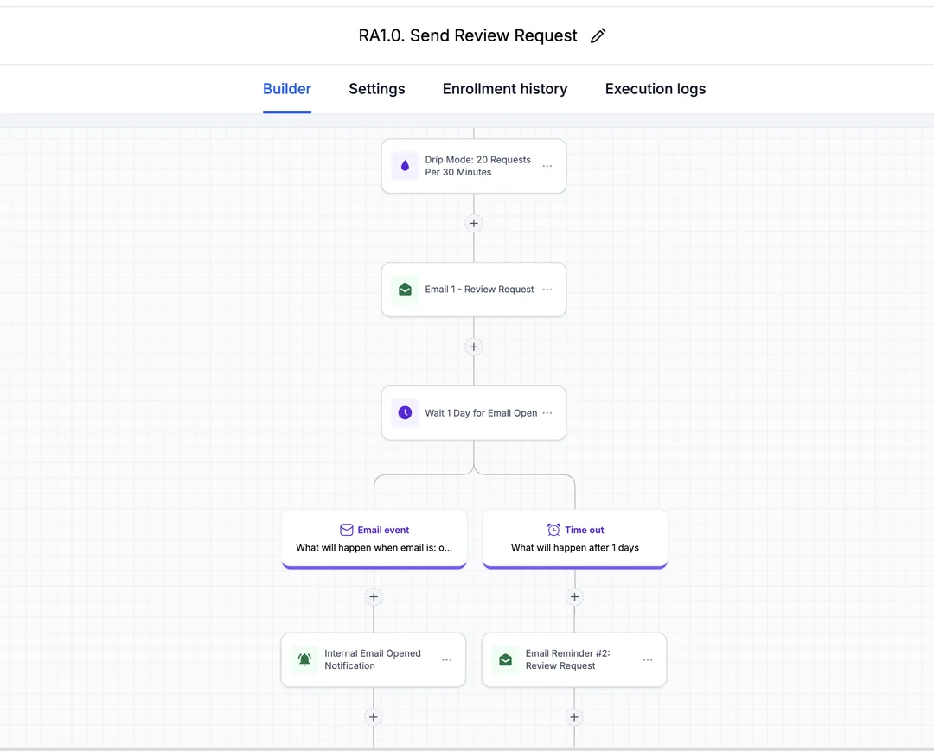Open Email 1 - Review Request step

(474, 290)
